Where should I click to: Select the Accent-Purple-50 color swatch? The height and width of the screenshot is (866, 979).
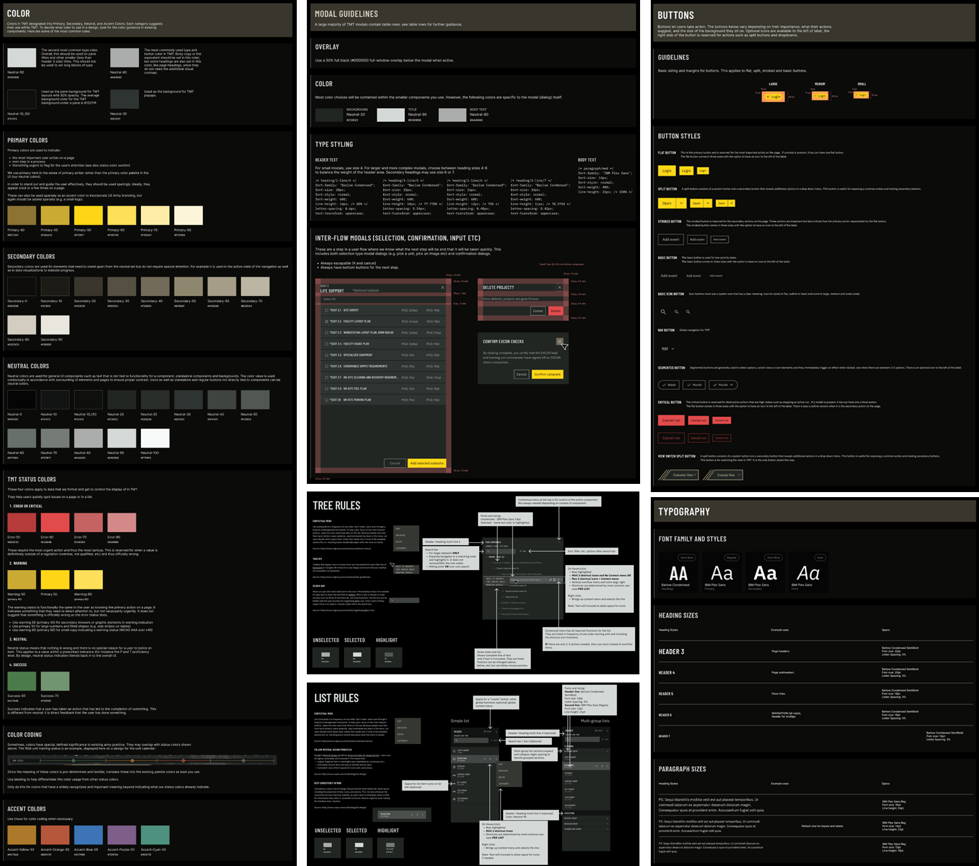pyautogui.click(x=122, y=835)
